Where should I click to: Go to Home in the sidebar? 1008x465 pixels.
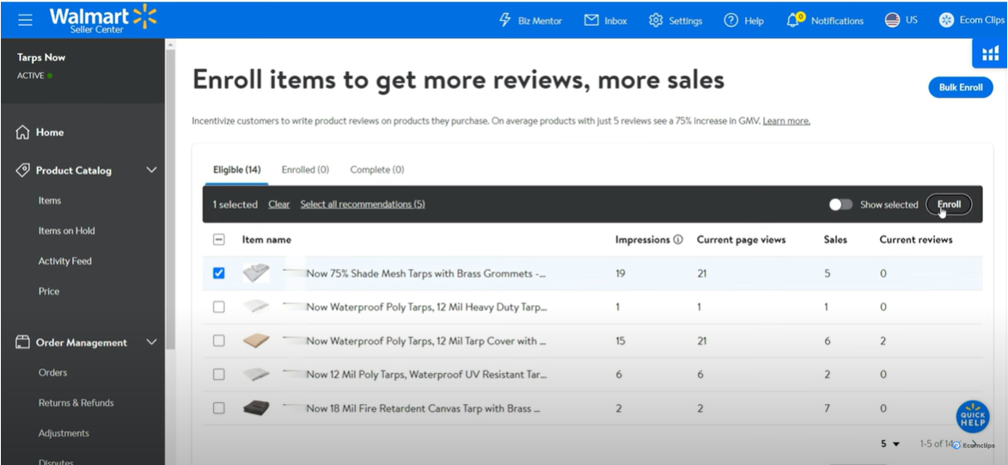pos(50,132)
